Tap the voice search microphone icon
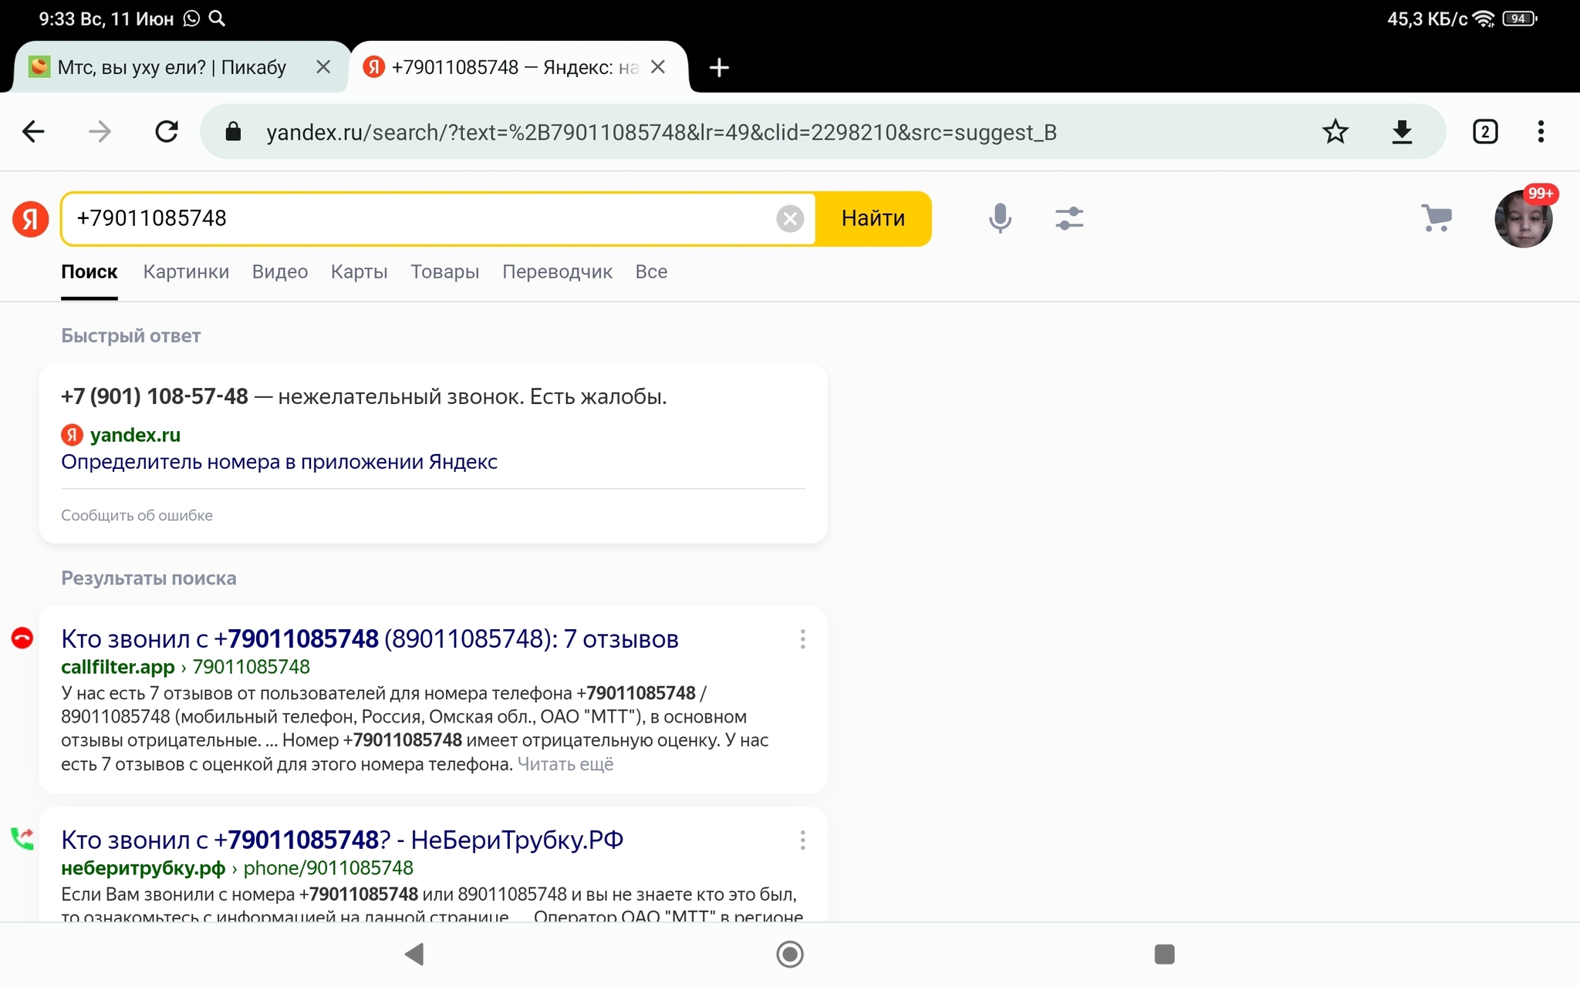 point(1000,218)
